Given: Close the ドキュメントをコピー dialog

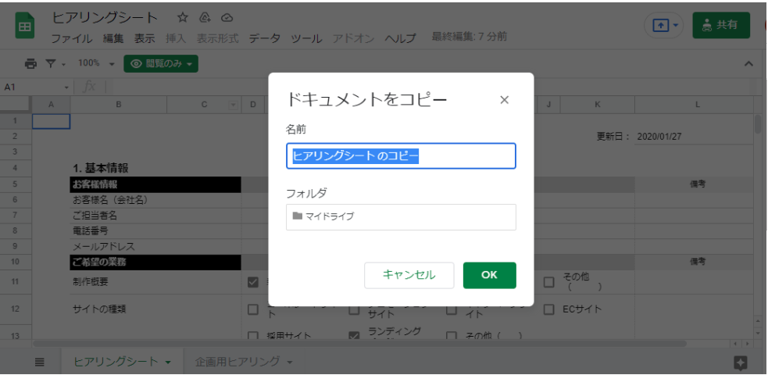Looking at the screenshot, I should [504, 100].
